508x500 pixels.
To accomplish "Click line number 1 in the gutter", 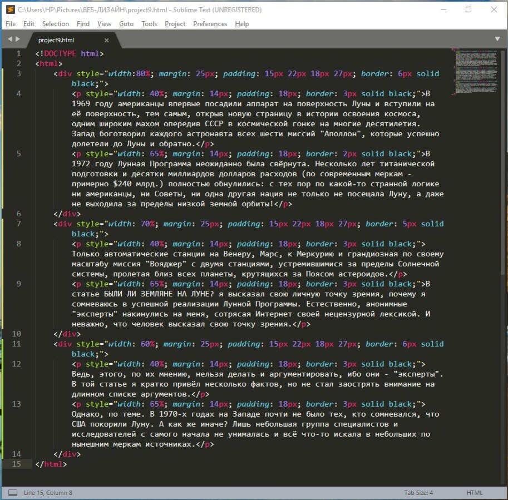I will 19,53.
